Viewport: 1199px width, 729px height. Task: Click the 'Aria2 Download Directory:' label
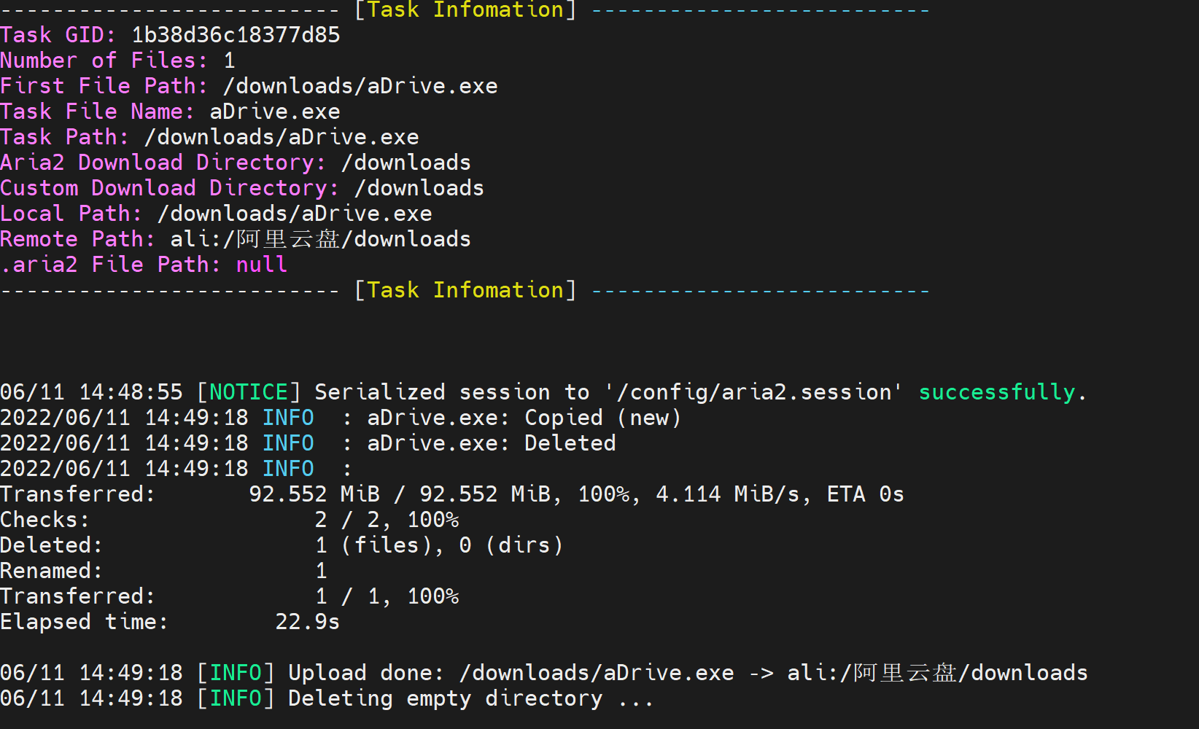(163, 163)
